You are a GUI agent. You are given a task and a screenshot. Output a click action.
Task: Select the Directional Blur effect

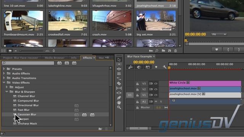click(28, 105)
